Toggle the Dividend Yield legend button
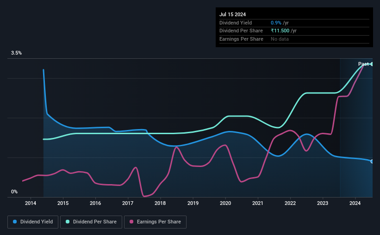This screenshot has width=380, height=235. point(33,222)
